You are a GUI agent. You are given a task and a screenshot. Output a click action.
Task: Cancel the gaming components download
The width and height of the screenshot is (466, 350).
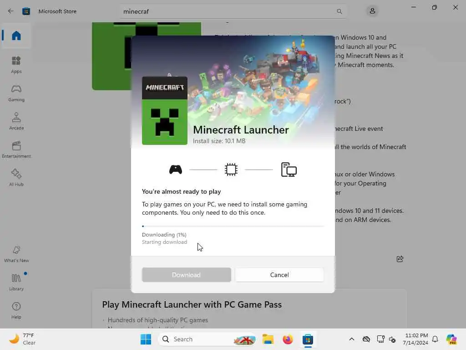click(x=279, y=275)
